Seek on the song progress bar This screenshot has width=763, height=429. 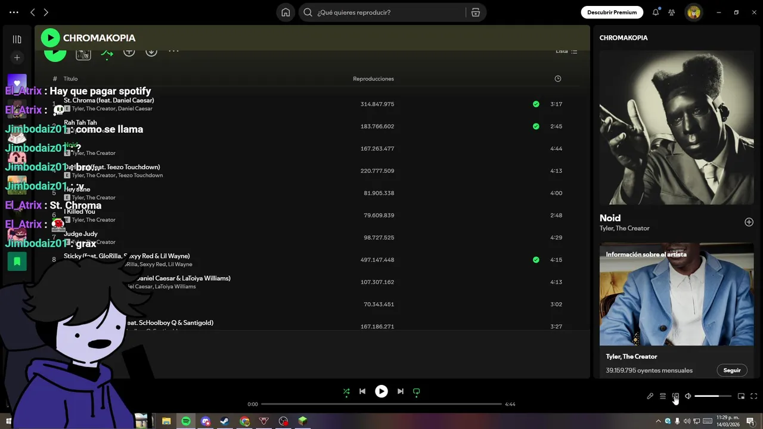point(381,404)
